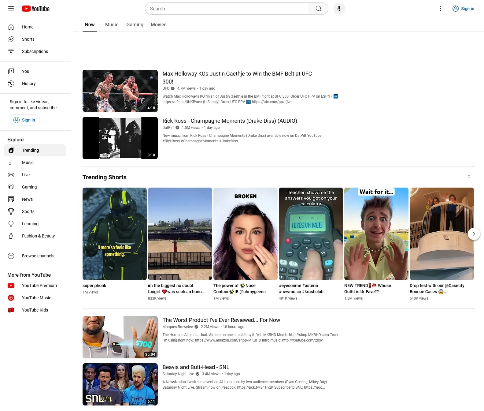The image size is (484, 411).
Task: Go to Subscriptions in the sidebar
Action: click(35, 51)
